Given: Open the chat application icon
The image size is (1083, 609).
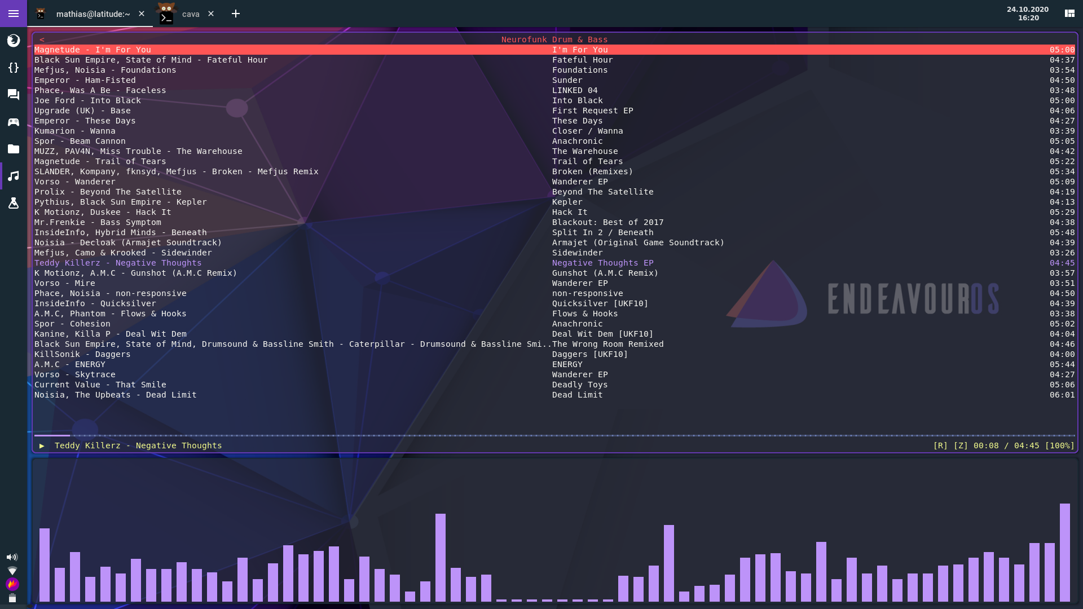Looking at the screenshot, I should pyautogui.click(x=13, y=94).
